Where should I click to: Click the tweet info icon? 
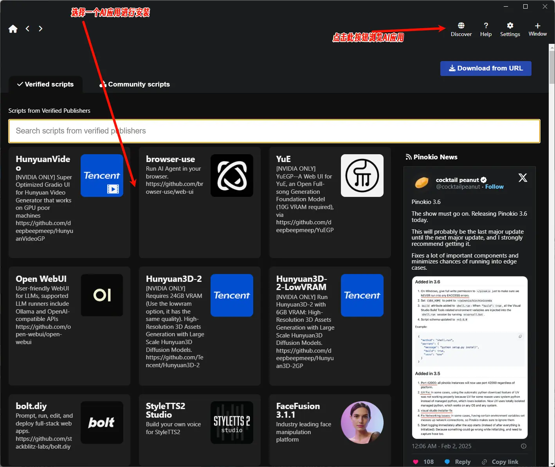pyautogui.click(x=524, y=446)
